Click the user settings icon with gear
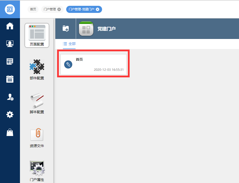This screenshot has height=183, width=239. point(10,97)
